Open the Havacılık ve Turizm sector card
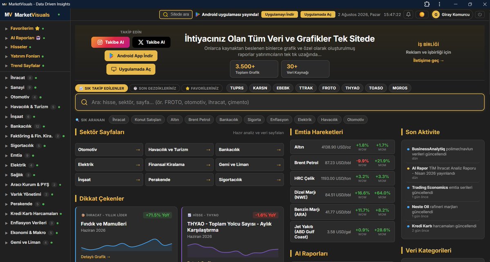Screen dimensions: 490x262 pyautogui.click(x=179, y=150)
